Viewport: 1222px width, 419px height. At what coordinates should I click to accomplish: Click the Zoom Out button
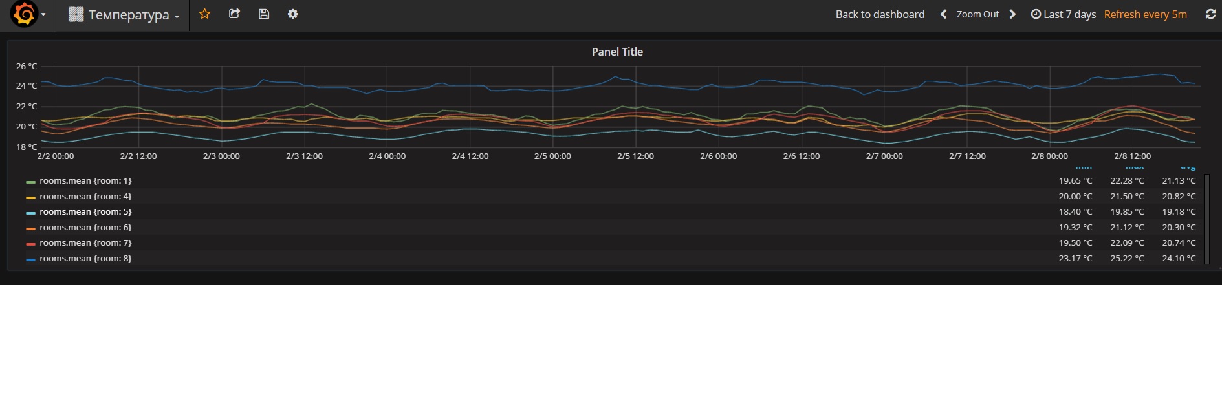pyautogui.click(x=977, y=14)
